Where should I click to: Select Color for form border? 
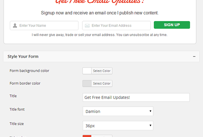(x=102, y=83)
